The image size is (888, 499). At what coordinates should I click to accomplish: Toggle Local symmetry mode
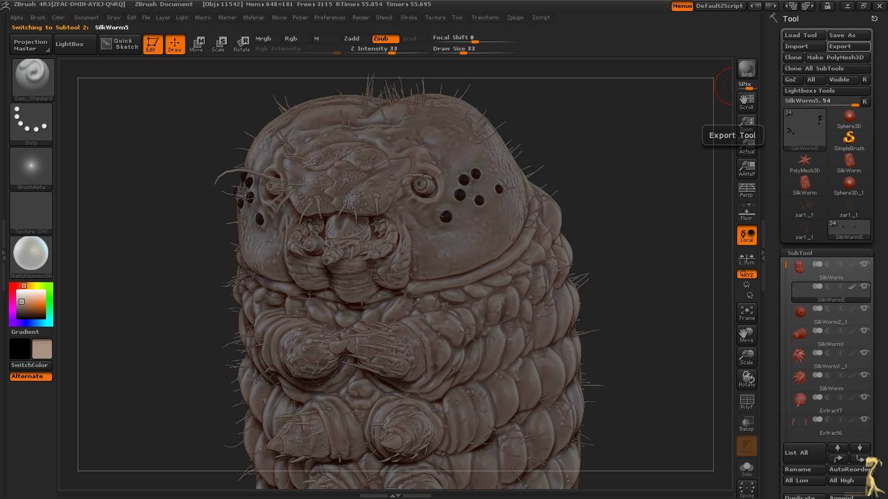point(747,235)
